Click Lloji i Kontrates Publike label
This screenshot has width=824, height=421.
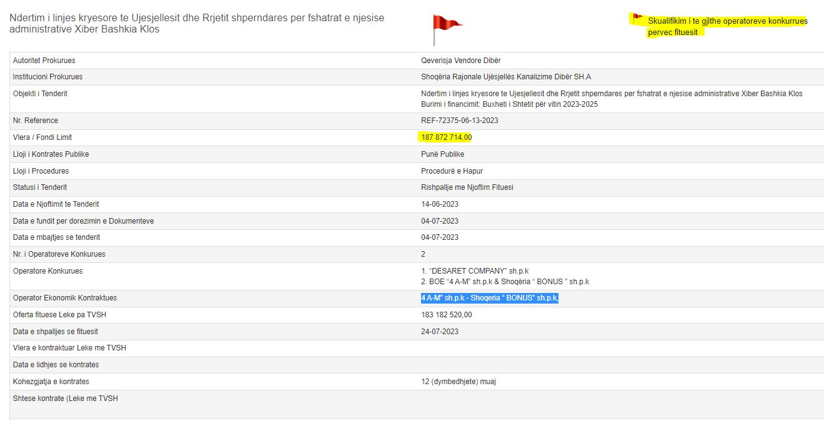click(x=51, y=154)
